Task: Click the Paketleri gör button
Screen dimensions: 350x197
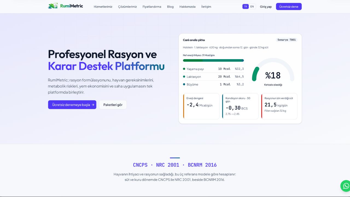Action: pyautogui.click(x=113, y=105)
